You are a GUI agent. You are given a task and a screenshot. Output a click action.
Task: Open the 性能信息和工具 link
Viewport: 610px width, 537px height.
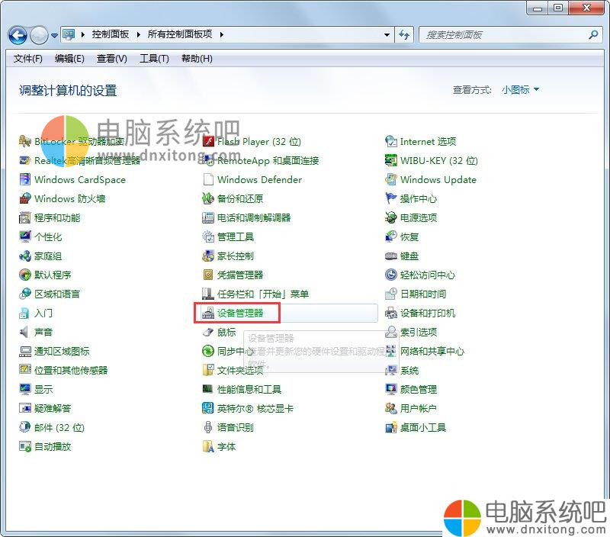[249, 389]
